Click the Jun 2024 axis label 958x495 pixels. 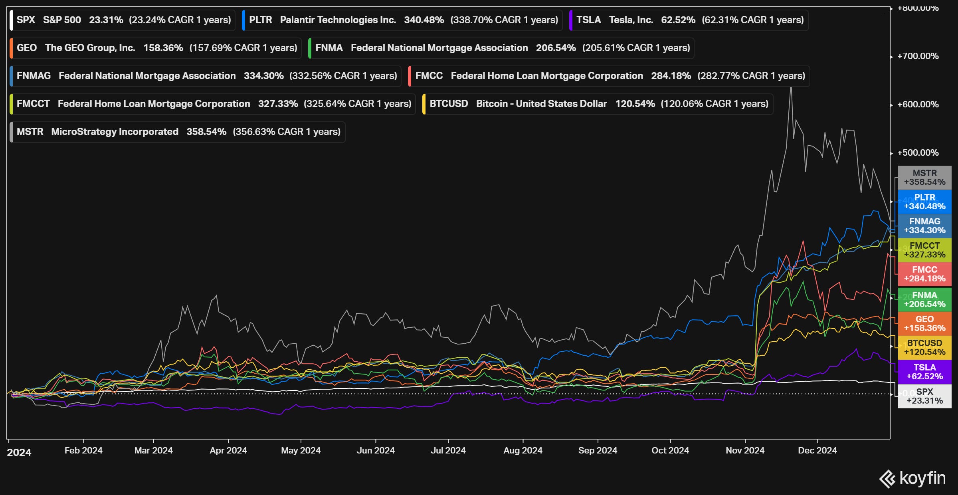tap(376, 450)
